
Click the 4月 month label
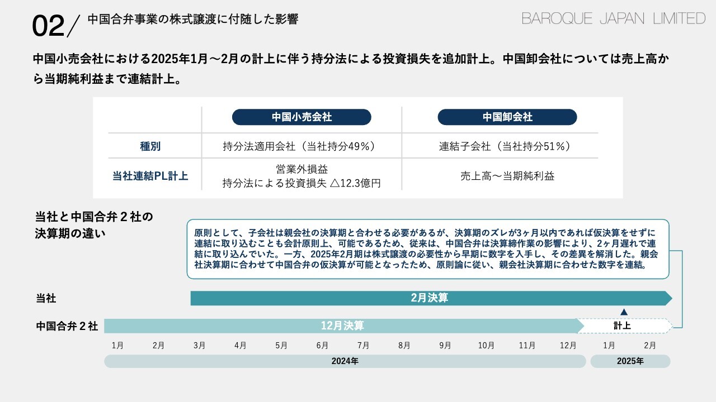241,346
